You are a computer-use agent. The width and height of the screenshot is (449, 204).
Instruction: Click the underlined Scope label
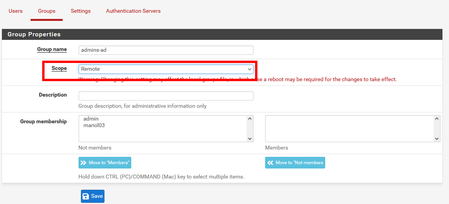coord(59,68)
